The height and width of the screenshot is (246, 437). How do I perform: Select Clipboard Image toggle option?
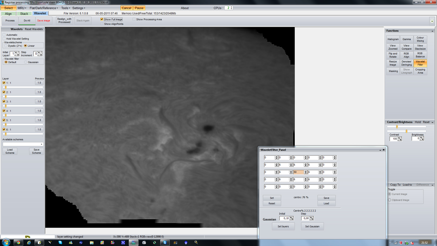tap(390, 200)
